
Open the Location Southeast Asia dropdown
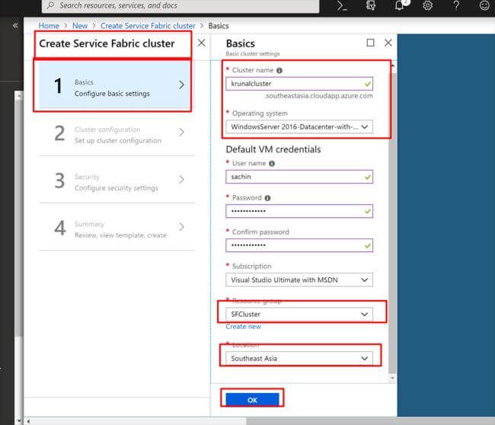[299, 359]
